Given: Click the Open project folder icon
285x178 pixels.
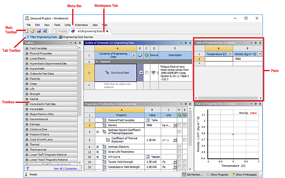Looking at the screenshot, I should (33, 31).
